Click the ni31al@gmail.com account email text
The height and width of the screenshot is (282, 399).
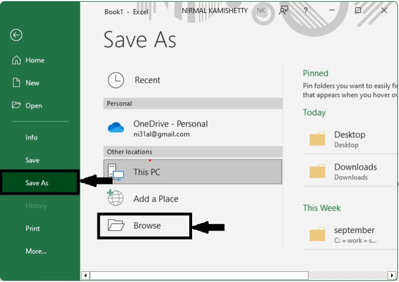(161, 134)
